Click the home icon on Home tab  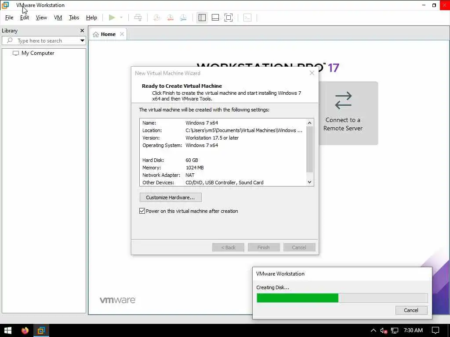(x=96, y=34)
